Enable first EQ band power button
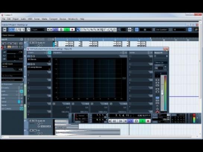 point(54,104)
